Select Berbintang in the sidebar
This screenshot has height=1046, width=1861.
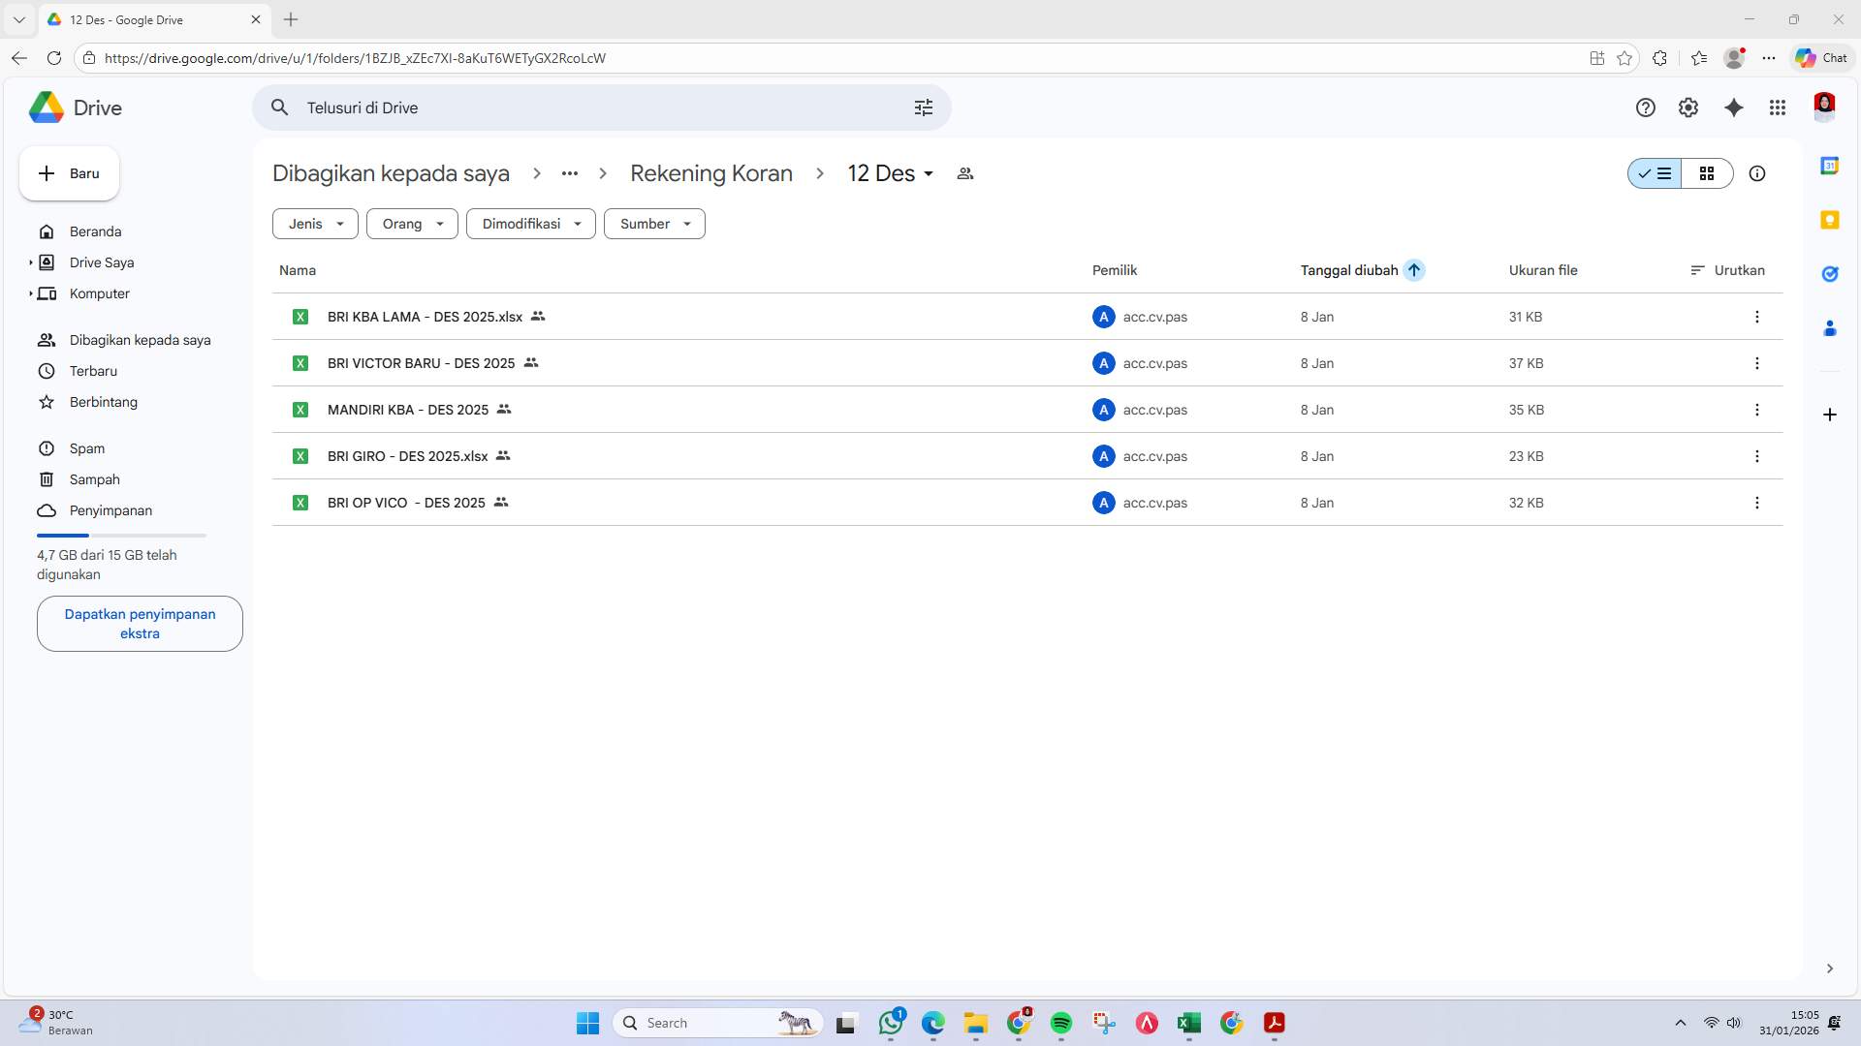click(x=103, y=402)
